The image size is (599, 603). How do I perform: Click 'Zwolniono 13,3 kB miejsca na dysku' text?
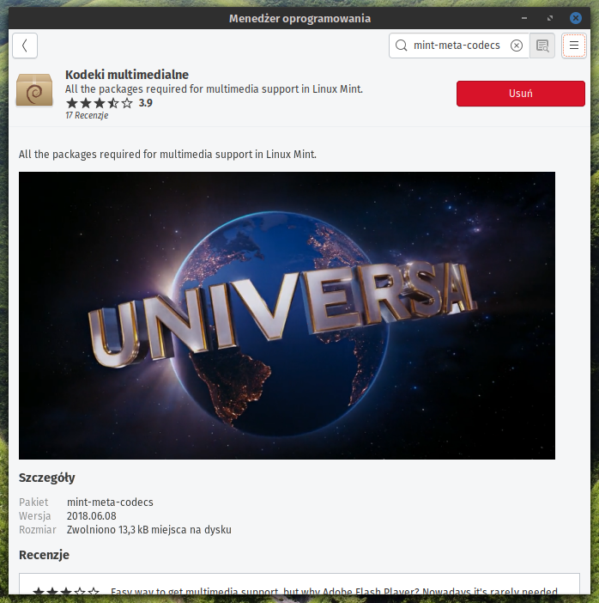coord(149,530)
